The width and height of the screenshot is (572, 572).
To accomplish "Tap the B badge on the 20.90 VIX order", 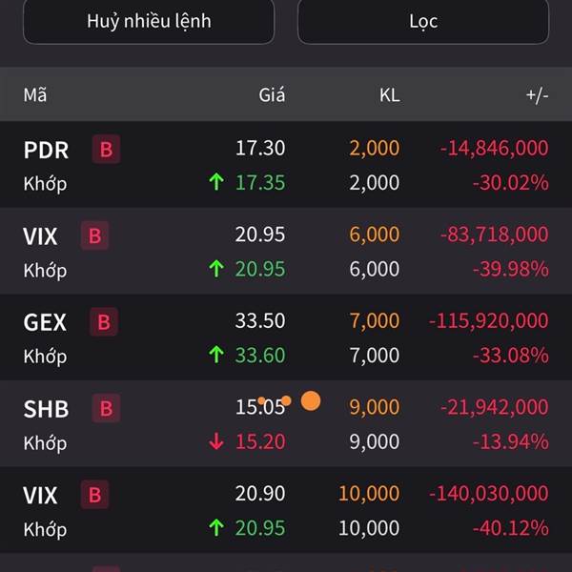I will 94,495.
